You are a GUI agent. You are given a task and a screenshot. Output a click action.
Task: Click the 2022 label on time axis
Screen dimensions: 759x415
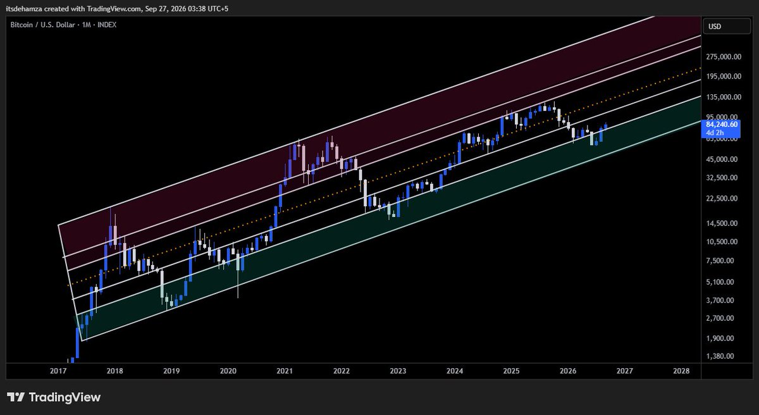342,370
